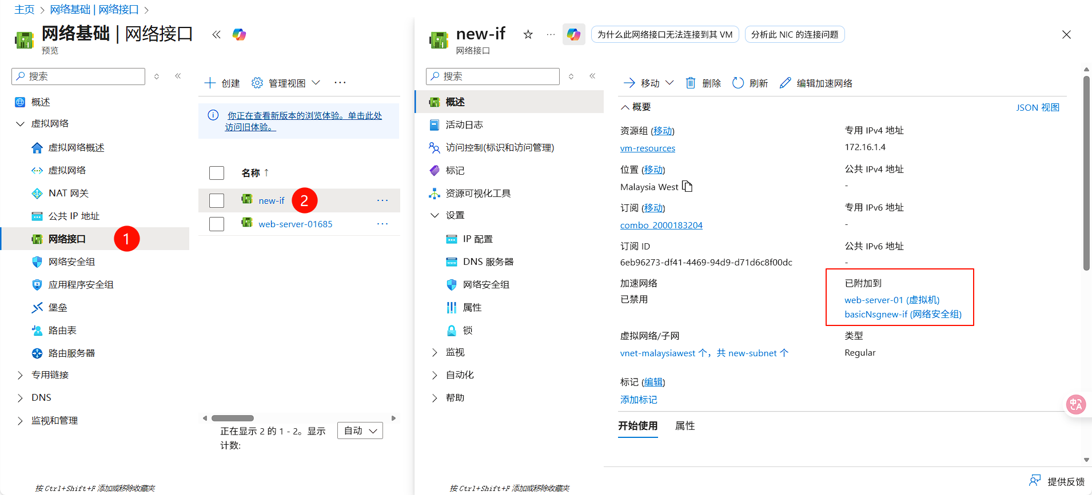Collapse the 虚拟网络 tree group
The height and width of the screenshot is (495, 1092).
coord(20,123)
